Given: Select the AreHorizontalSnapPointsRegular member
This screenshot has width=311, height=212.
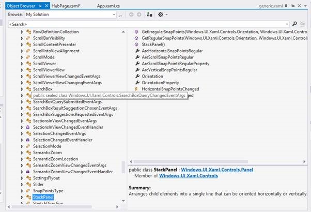Looking at the screenshot, I should (172, 51).
